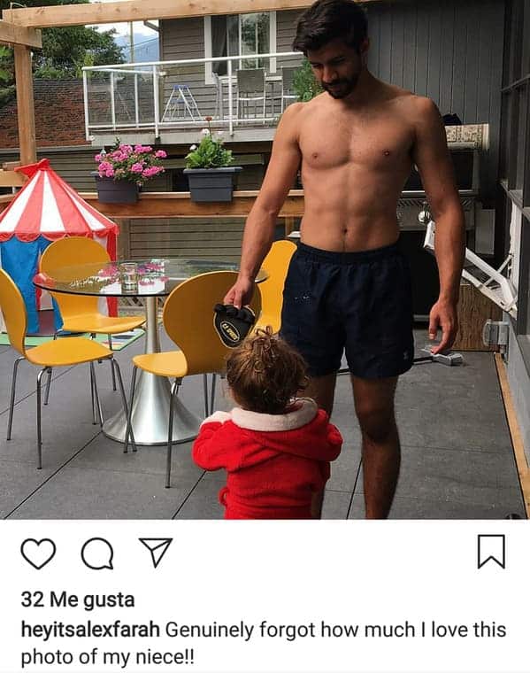530x673 pixels.
Task: Click the pink flowers in the planter
Action: (130, 161)
